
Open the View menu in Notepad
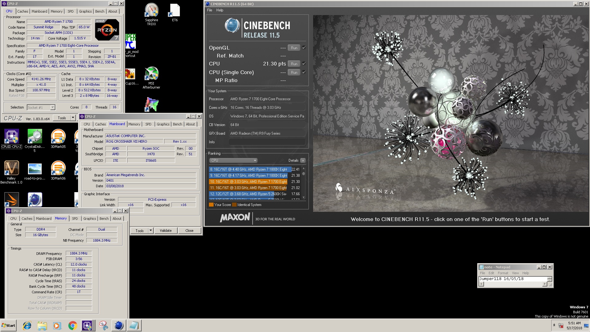click(515, 273)
